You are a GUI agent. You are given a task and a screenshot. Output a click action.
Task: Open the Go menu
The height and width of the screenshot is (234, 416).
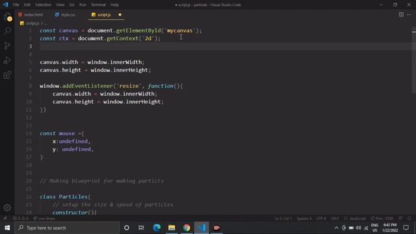coord(71,5)
